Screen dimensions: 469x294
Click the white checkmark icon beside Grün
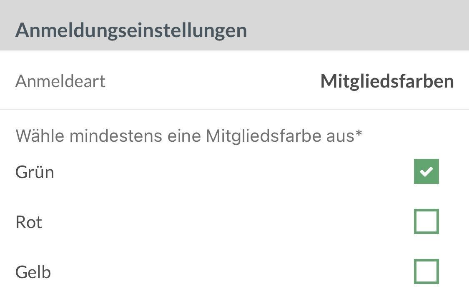click(x=426, y=171)
